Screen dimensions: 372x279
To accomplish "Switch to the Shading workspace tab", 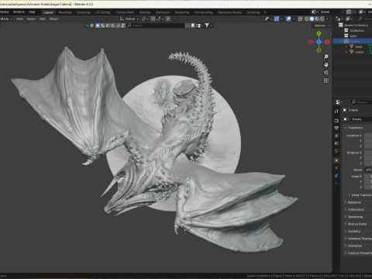I will coord(145,12).
